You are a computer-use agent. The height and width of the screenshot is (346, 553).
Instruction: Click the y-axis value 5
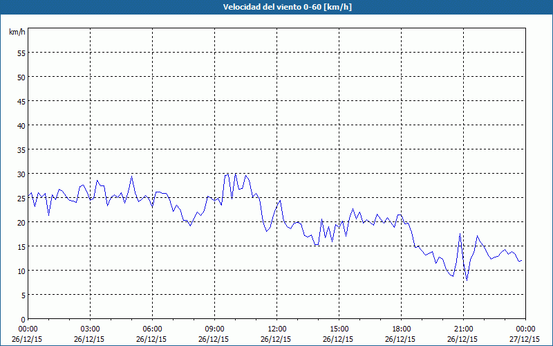pyautogui.click(x=24, y=295)
